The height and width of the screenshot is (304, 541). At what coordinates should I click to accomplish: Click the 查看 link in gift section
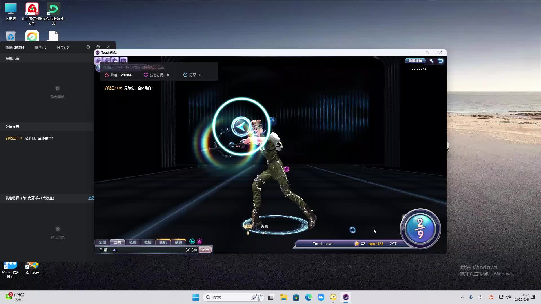pyautogui.click(x=91, y=198)
